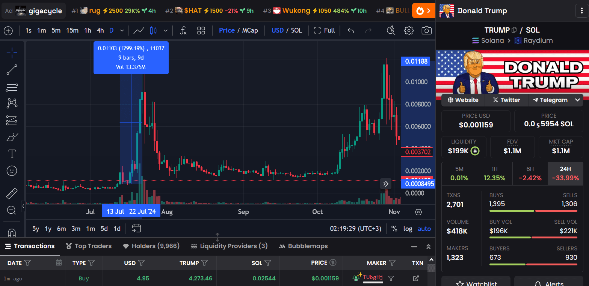Open the quick search icon
Image resolution: width=589 pixels, height=286 pixels.
pos(391,30)
